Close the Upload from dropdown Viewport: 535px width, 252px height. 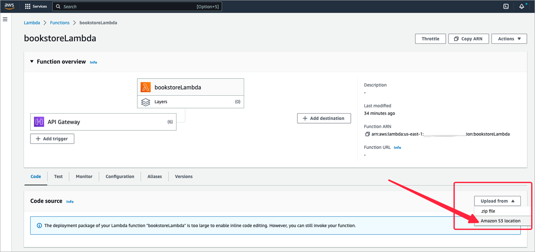coord(497,201)
